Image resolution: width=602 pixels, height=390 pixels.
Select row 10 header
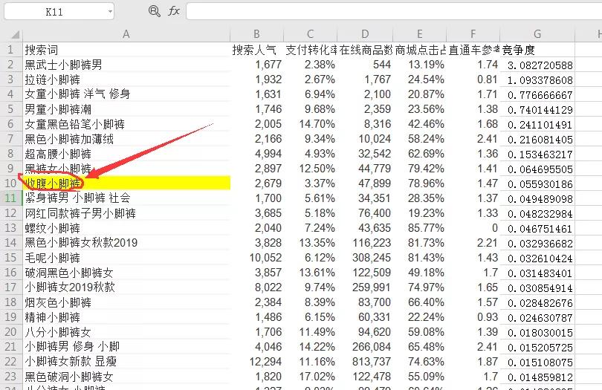[10, 183]
